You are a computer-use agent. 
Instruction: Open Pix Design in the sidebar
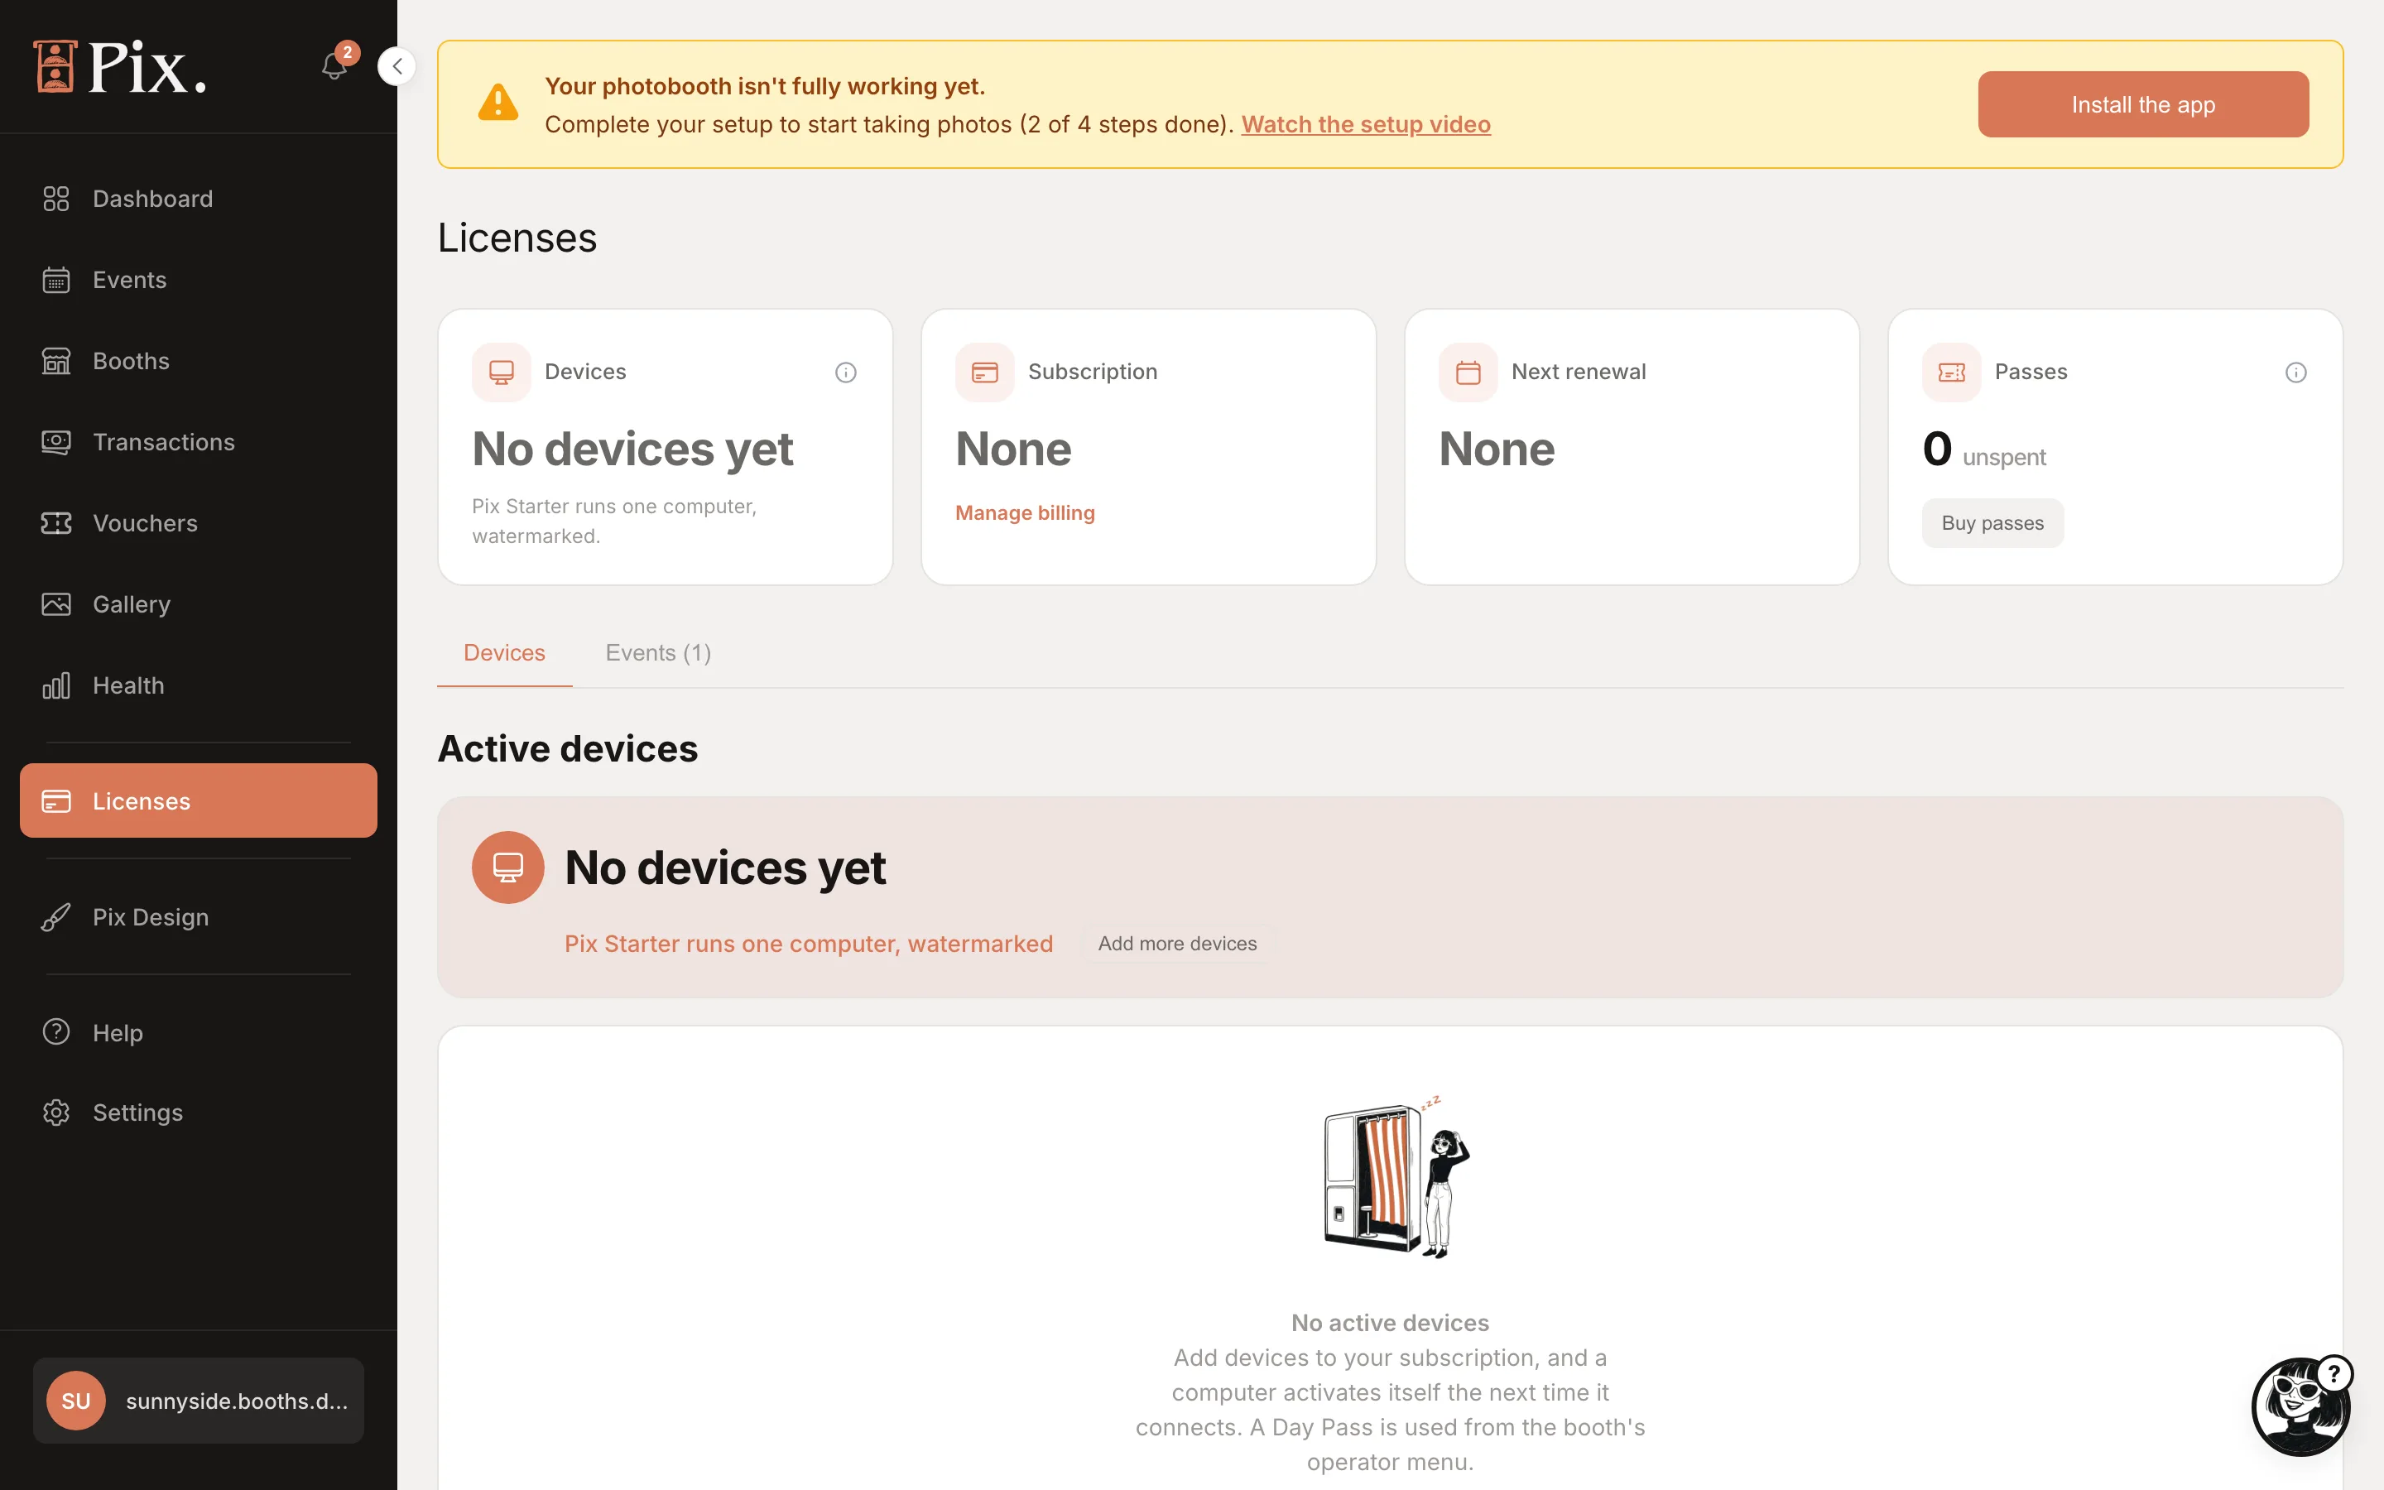[198, 917]
